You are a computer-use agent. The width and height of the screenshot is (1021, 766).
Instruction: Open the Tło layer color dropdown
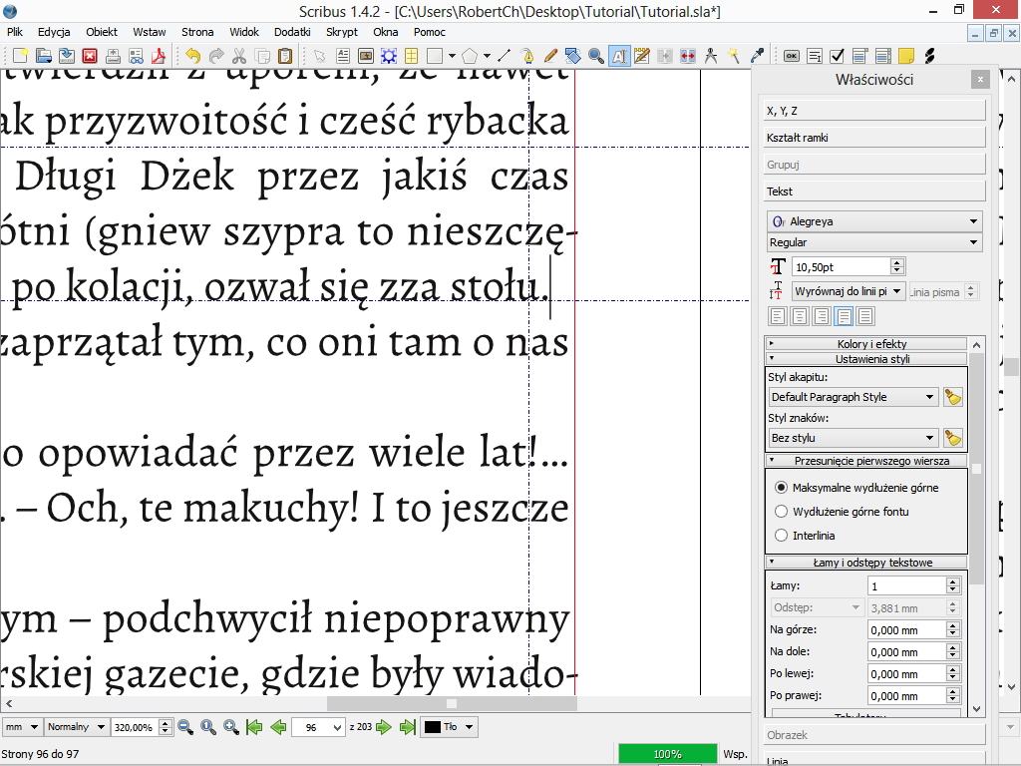click(449, 727)
